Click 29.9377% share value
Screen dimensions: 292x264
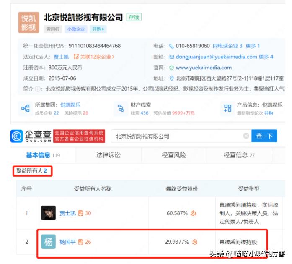(177, 242)
